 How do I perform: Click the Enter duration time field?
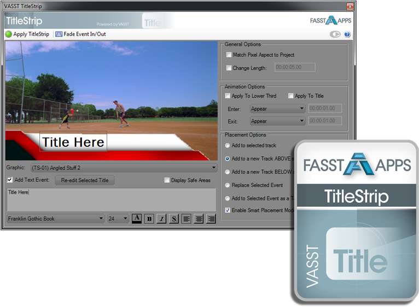(325, 108)
